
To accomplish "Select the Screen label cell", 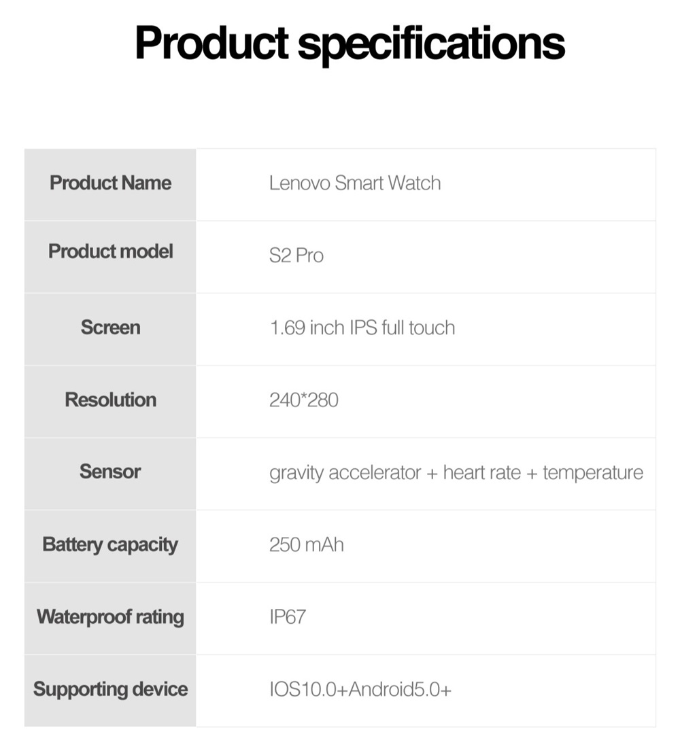I will pos(110,328).
